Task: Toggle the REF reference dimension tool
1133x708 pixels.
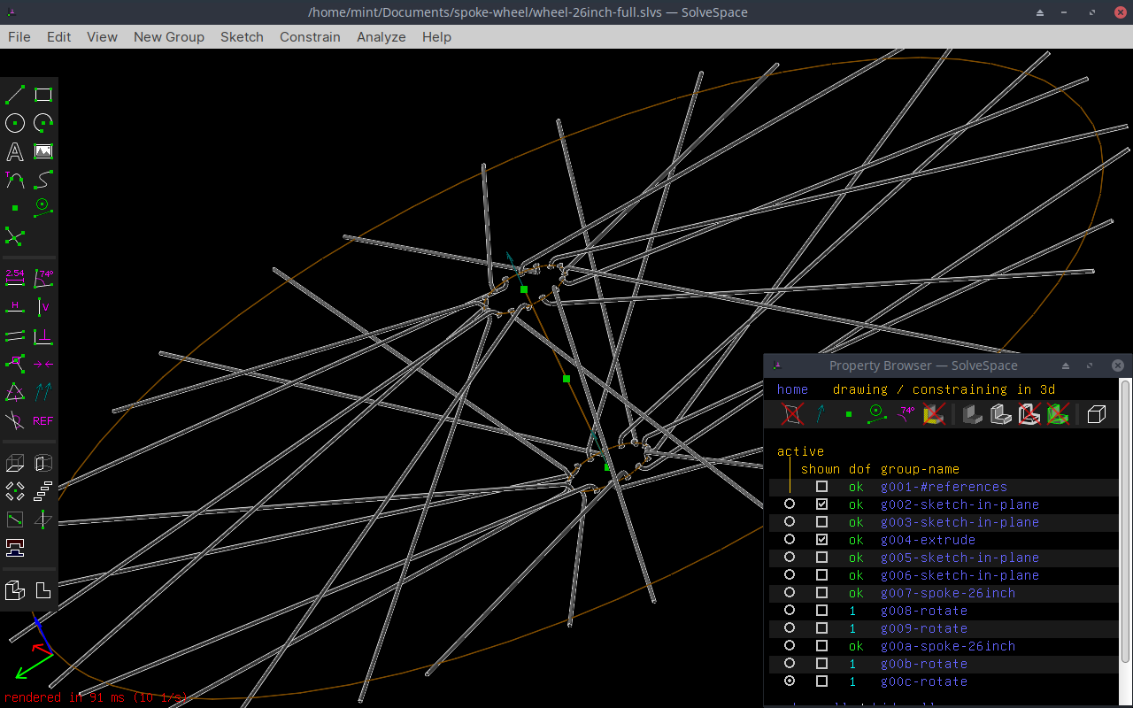Action: [43, 420]
